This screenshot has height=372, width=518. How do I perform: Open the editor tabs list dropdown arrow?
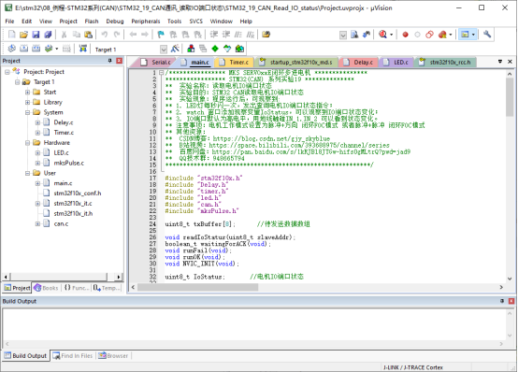[x=500, y=62]
